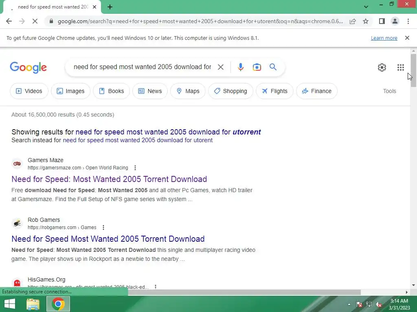
Task: Submit search with the magnifying glass icon
Action: [273, 67]
